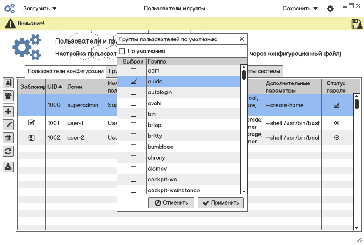This screenshot has height=245, width=364.
Task: Open settings via the gear icon
Action: click(x=330, y=9)
